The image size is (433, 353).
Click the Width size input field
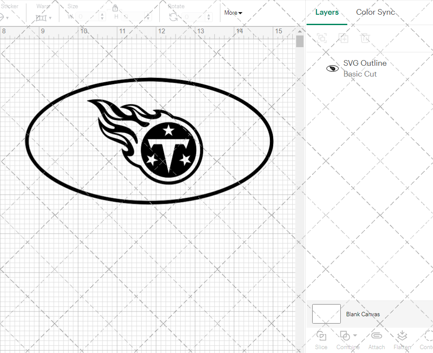(88, 16)
